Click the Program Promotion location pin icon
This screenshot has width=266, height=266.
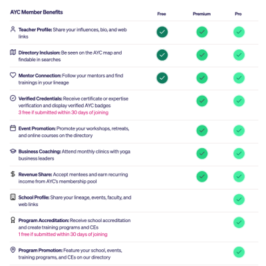tap(13, 250)
